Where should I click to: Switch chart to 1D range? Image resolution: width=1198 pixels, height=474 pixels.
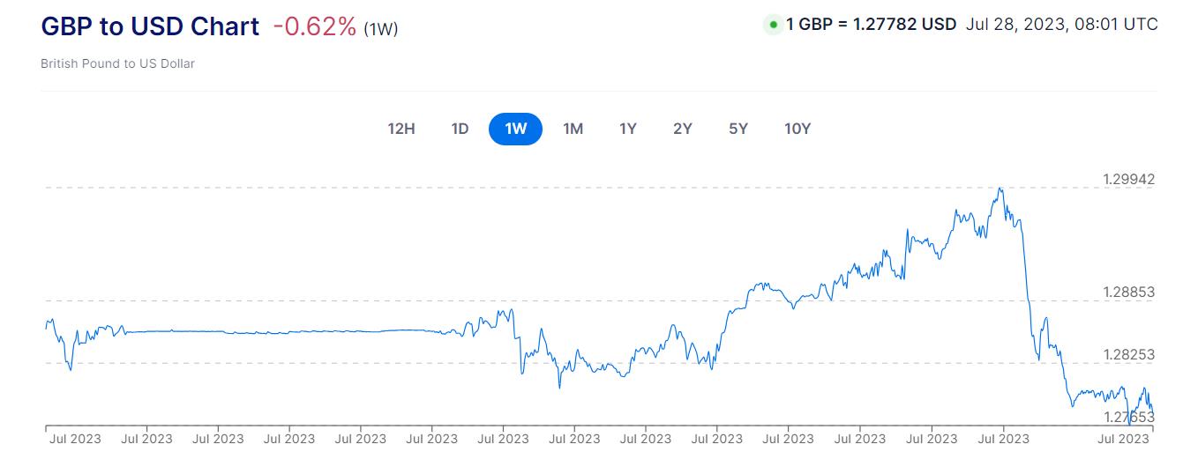pos(460,129)
